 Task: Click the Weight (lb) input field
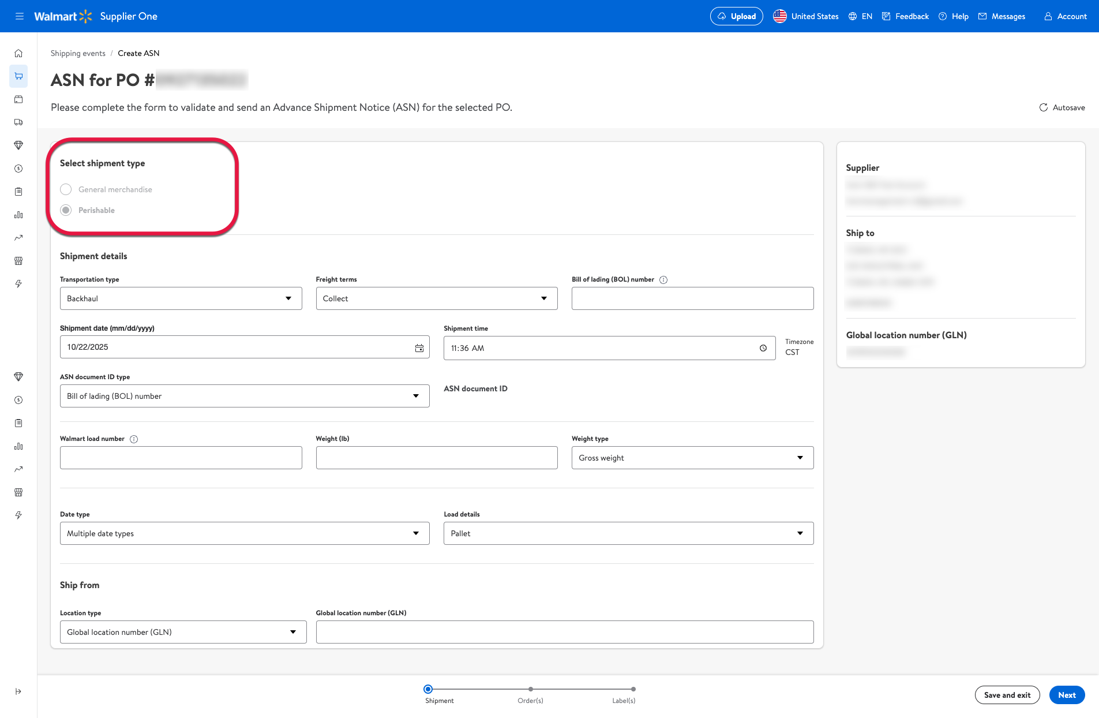pos(436,458)
